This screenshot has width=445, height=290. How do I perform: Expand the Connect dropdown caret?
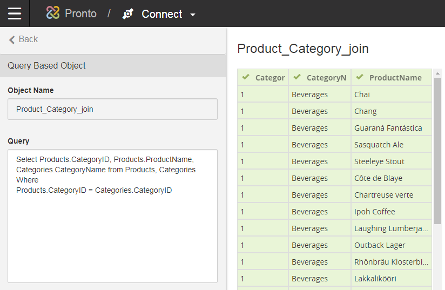(193, 15)
